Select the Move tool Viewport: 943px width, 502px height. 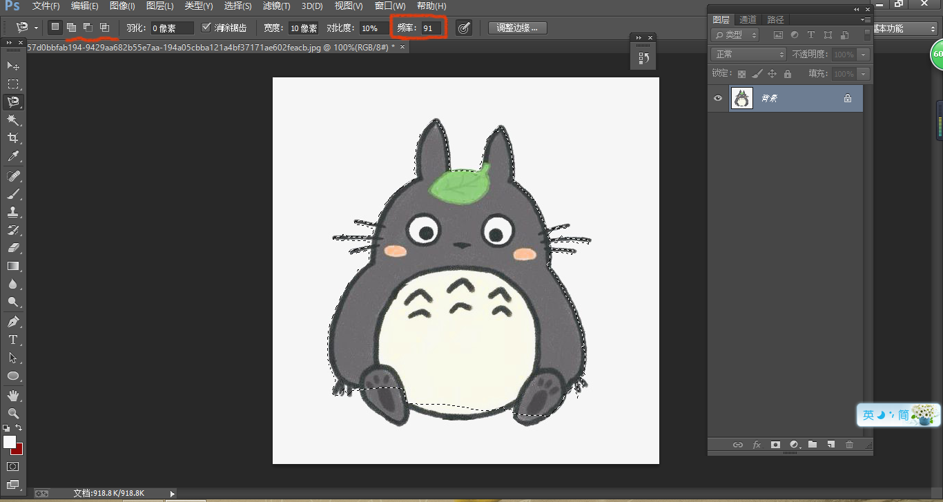pos(13,66)
